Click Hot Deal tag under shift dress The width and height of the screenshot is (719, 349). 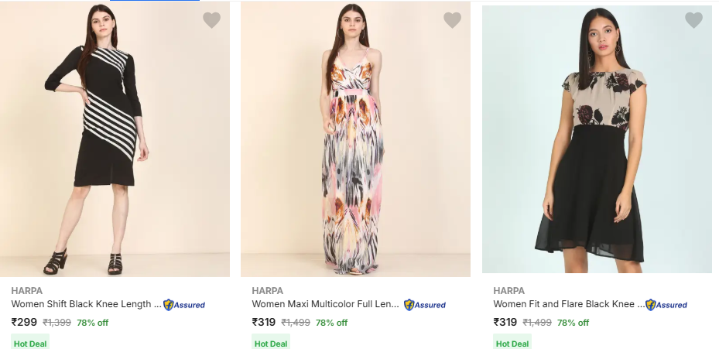(30, 343)
